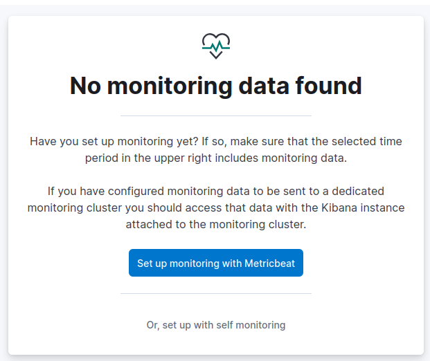Click the paragraph starting Have you set up monitoring
This screenshot has width=430, height=361.
pos(216,149)
